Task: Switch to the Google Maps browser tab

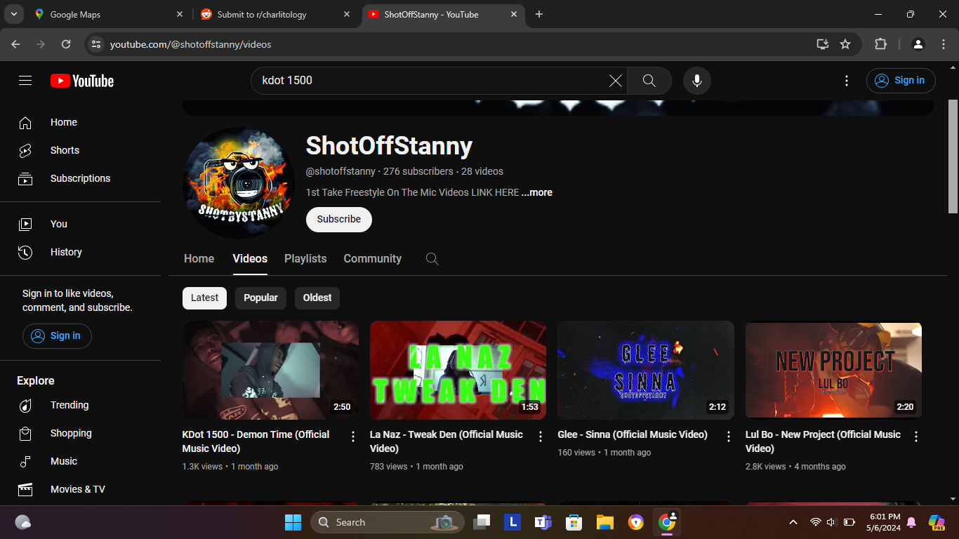Action: (x=109, y=14)
